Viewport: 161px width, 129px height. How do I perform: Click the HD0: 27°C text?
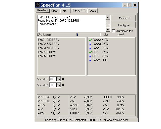(x=100, y=52)
